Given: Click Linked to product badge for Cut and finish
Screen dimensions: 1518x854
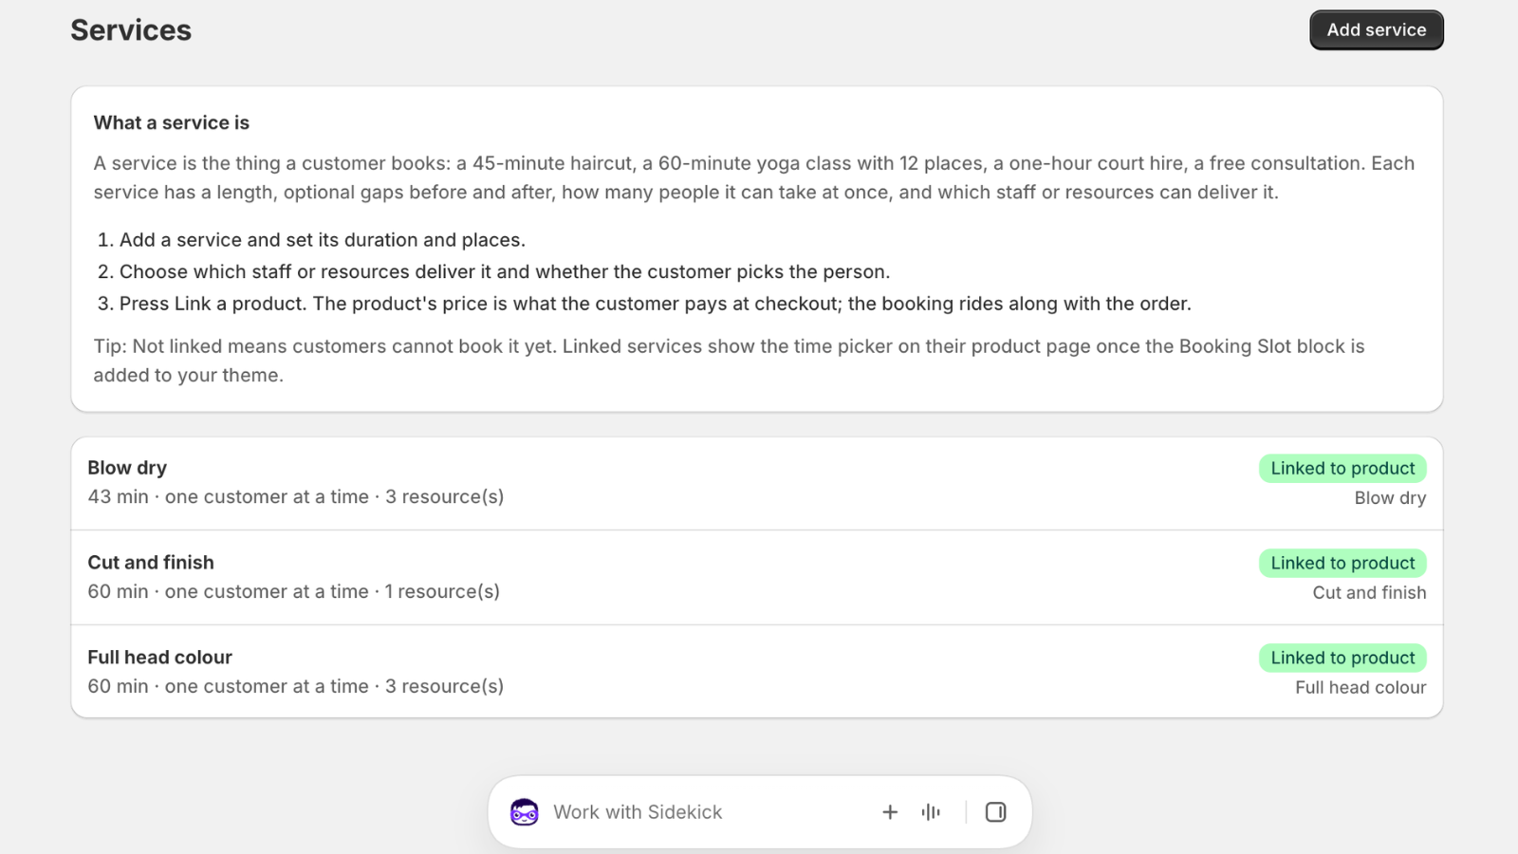Looking at the screenshot, I should click(x=1342, y=564).
